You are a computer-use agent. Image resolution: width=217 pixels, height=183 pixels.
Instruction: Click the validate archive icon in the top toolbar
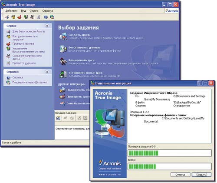(20, 17)
